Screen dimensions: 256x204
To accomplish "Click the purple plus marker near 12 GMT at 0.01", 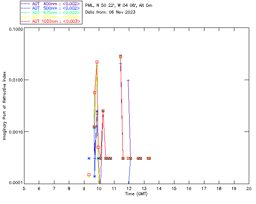I will click(128, 80).
